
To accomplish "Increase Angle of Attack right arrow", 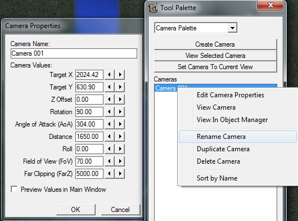I will coord(120,124).
